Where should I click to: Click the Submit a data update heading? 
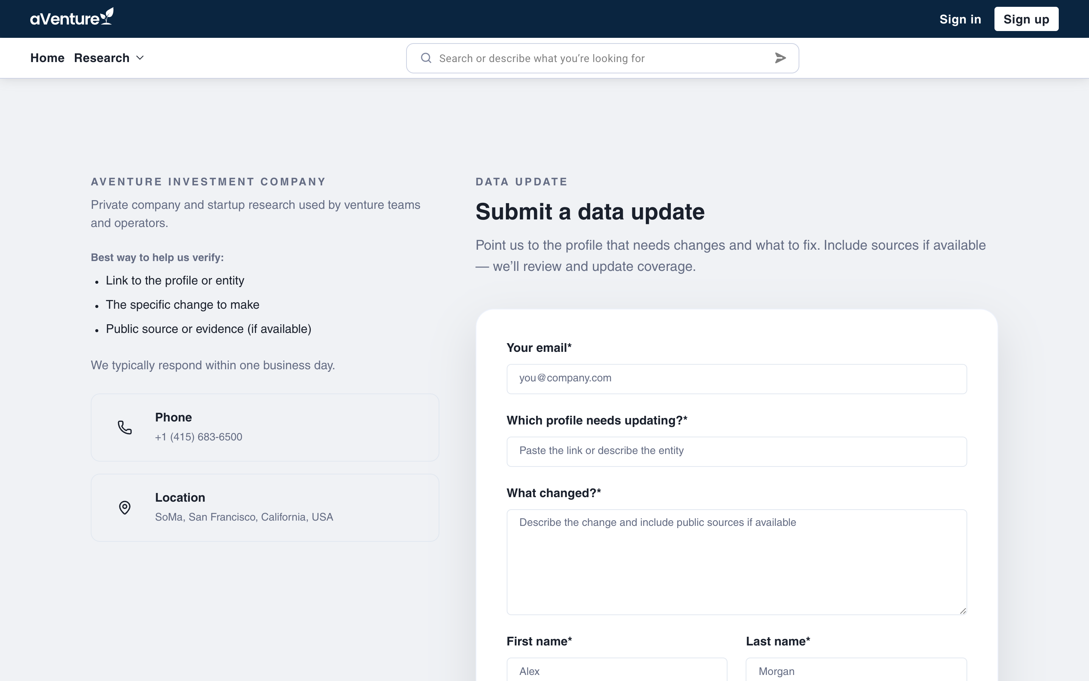(590, 212)
